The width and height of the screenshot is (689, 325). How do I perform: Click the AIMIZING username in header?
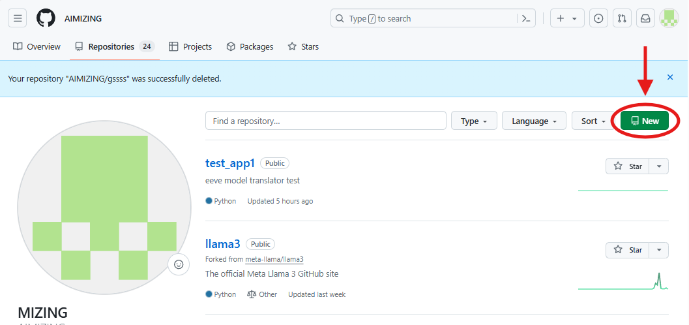coord(83,18)
